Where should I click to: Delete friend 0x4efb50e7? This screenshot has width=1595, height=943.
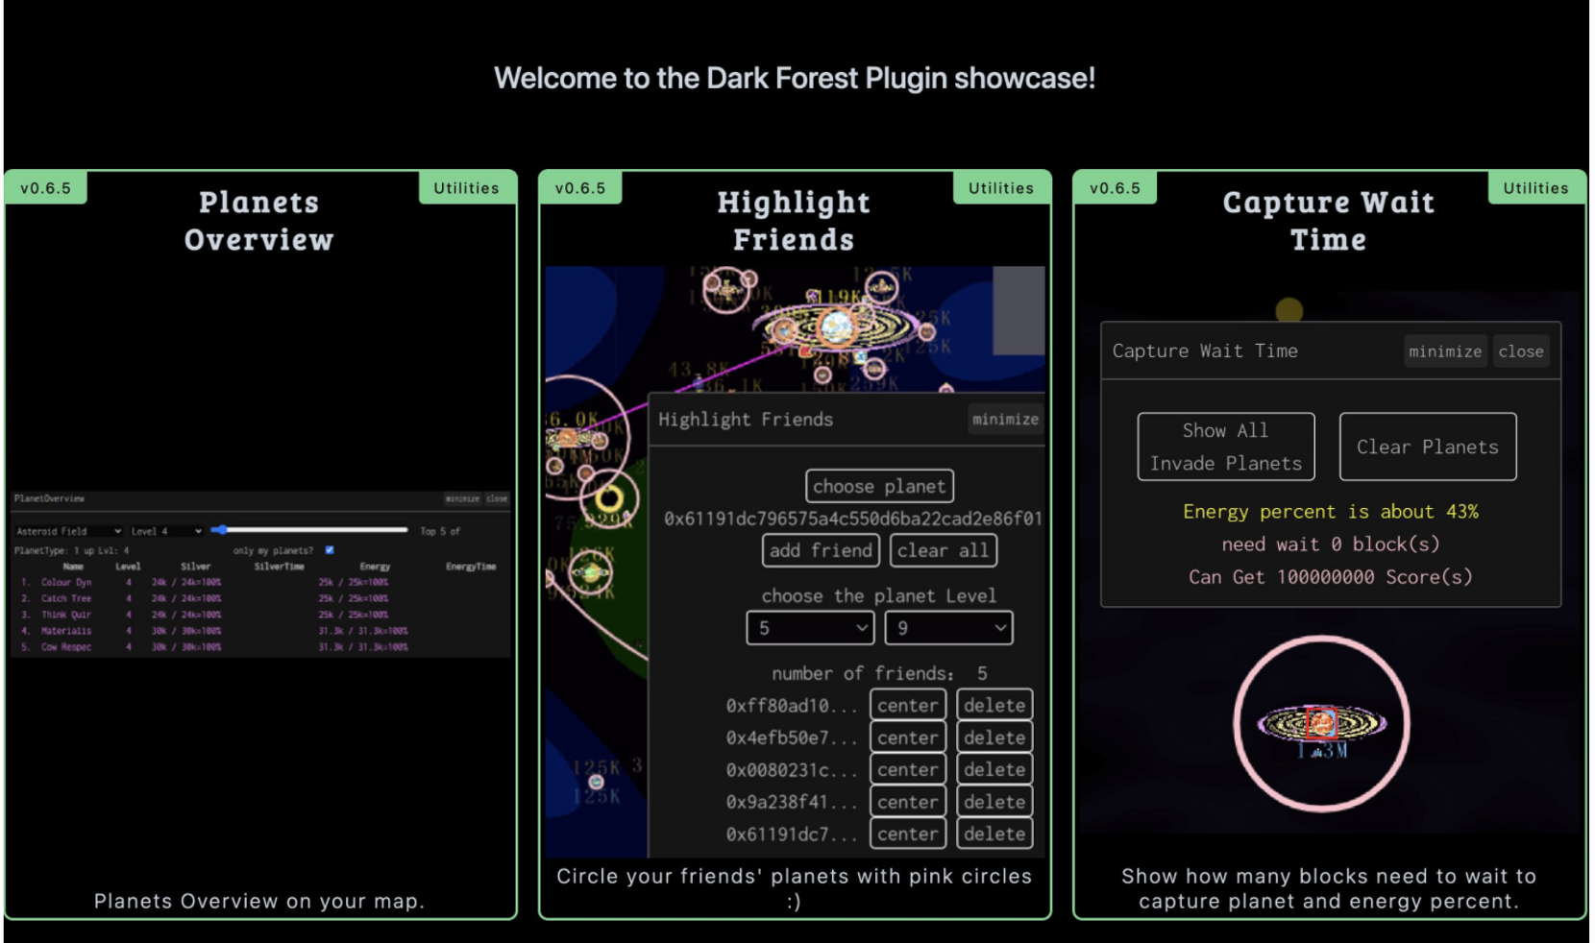coord(994,737)
